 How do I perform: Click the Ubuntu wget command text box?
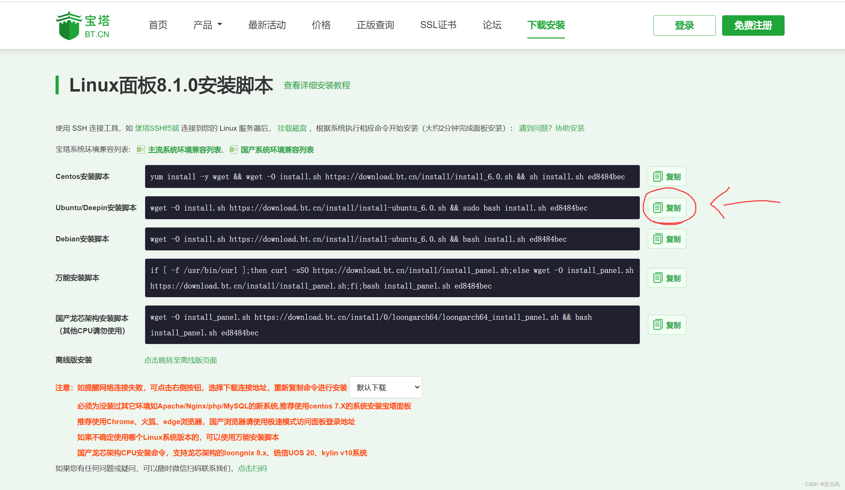click(x=392, y=208)
